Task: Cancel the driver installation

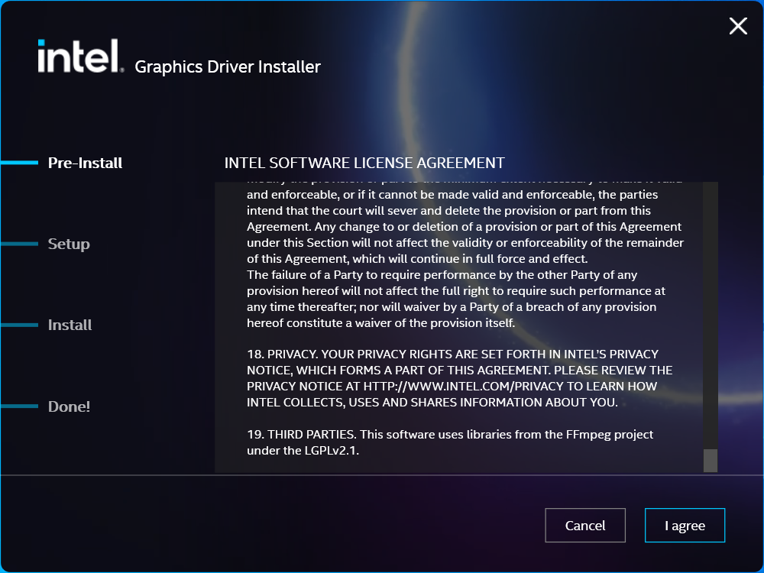Action: point(585,525)
